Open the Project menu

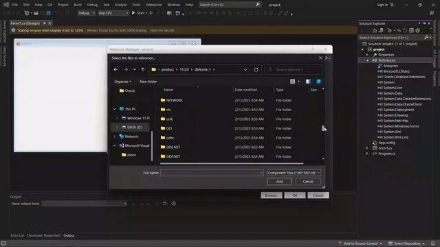[63, 5]
